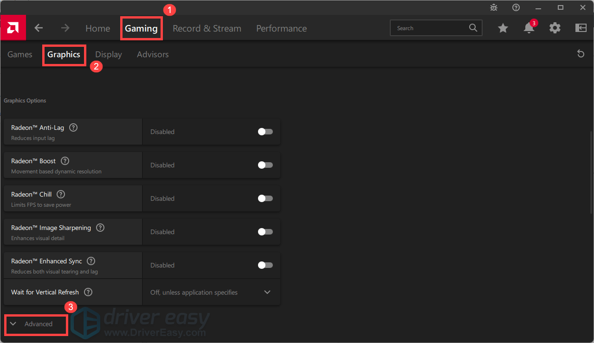
Task: Click the bug report icon
Action: [x=494, y=7]
